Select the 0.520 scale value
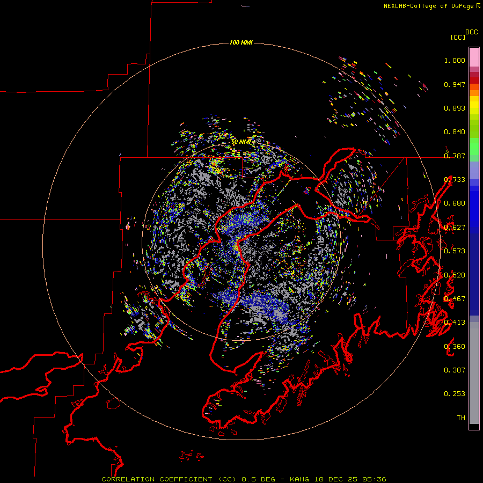This screenshot has height=483, width=483. point(455,275)
